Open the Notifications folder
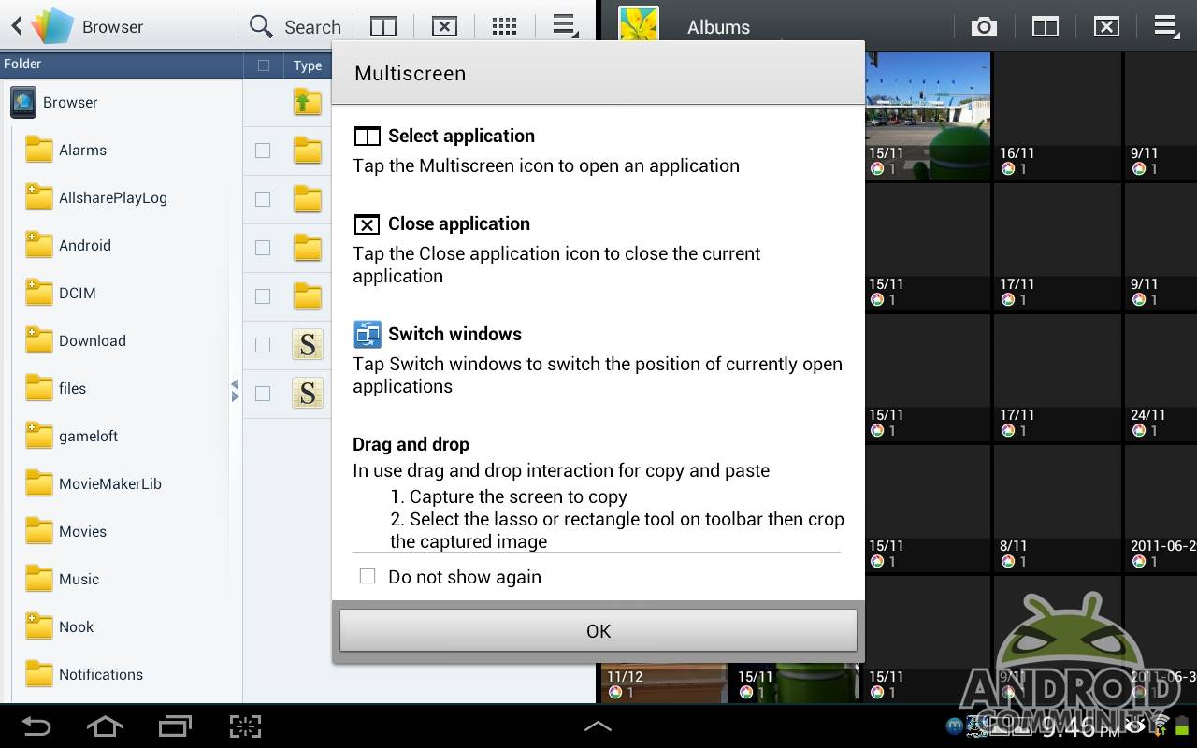The width and height of the screenshot is (1197, 748). (x=84, y=674)
